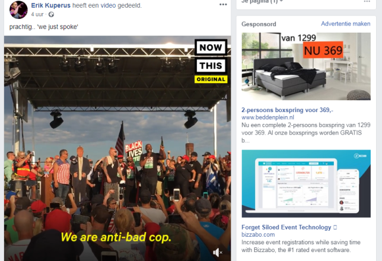Play the shared NowThis video
Screen dimensions: 382x261
tap(117, 148)
